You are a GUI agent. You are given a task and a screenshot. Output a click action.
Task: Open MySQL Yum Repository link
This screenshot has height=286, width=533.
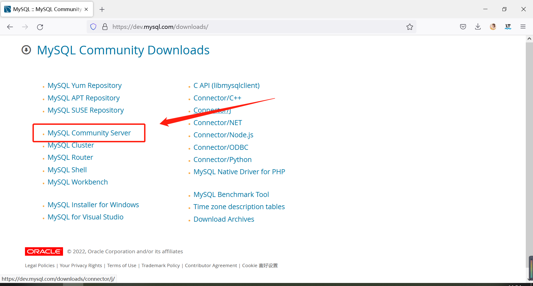click(84, 85)
